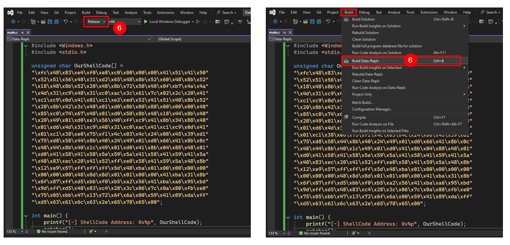Open Edit menu in left window
The width and height of the screenshot is (510, 245).
32,13
